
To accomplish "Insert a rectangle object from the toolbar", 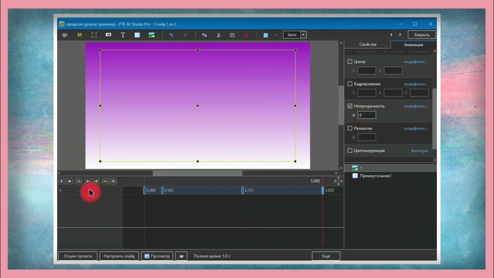I will point(137,35).
